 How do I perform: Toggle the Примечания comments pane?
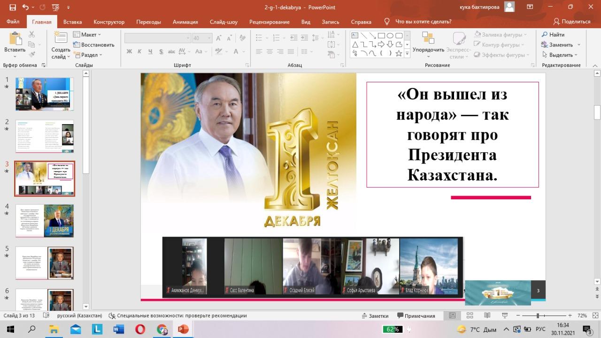(x=416, y=316)
